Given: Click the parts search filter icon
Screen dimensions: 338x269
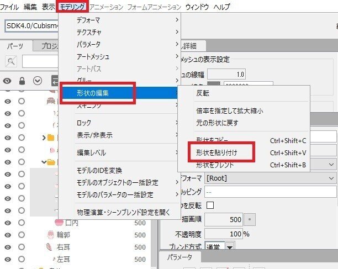Looking at the screenshot, I should [11, 61].
